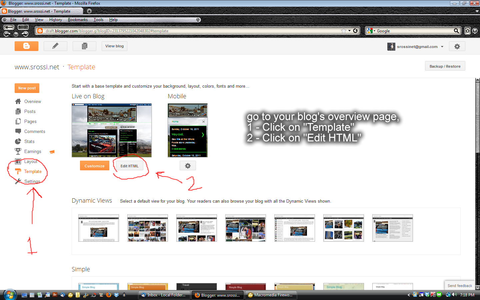Click the search magnifier in Google box
Image resolution: width=480 pixels, height=300 pixels.
pyautogui.click(x=456, y=31)
